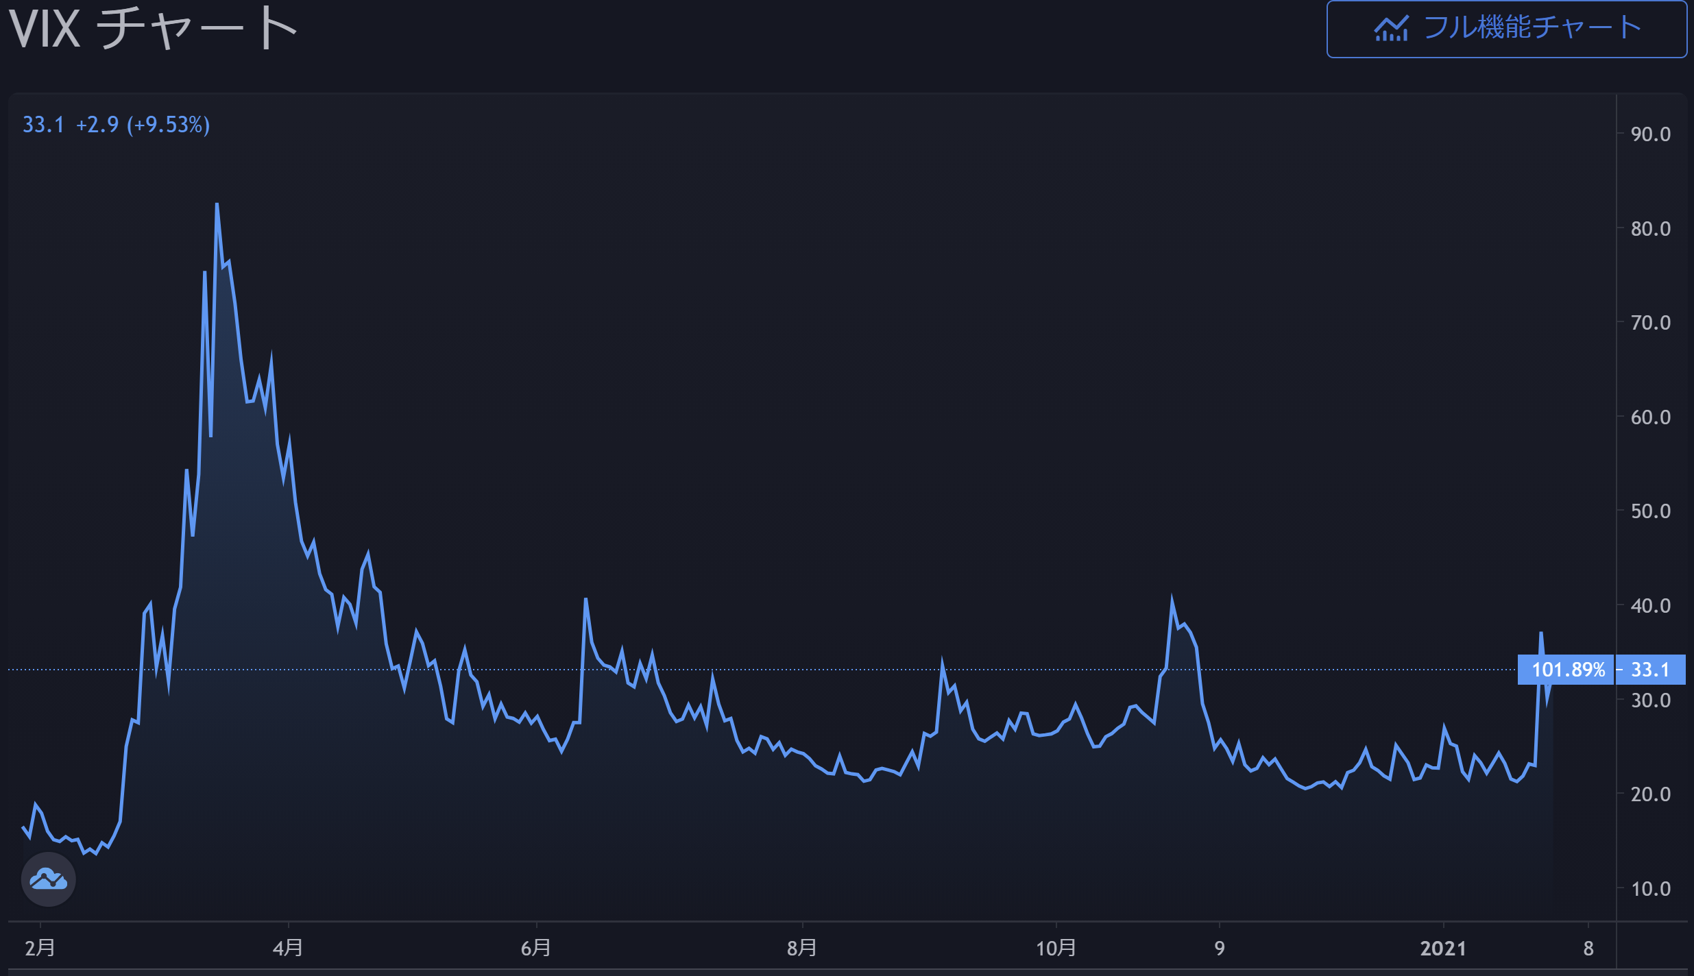Click the 2月 time axis label
1694x976 pixels.
tap(40, 948)
